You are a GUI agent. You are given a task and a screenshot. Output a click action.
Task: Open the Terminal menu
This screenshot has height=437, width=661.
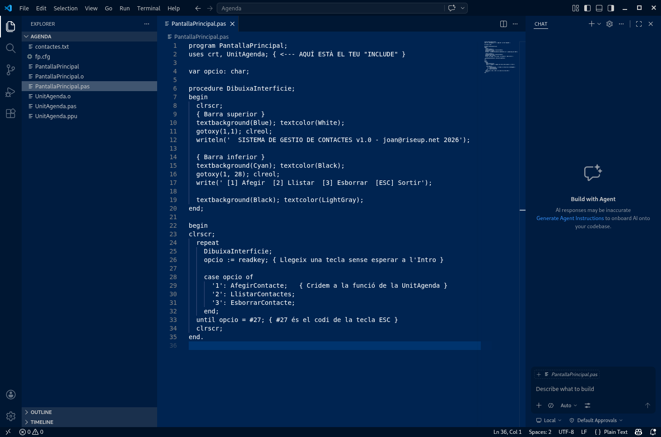[x=149, y=8]
